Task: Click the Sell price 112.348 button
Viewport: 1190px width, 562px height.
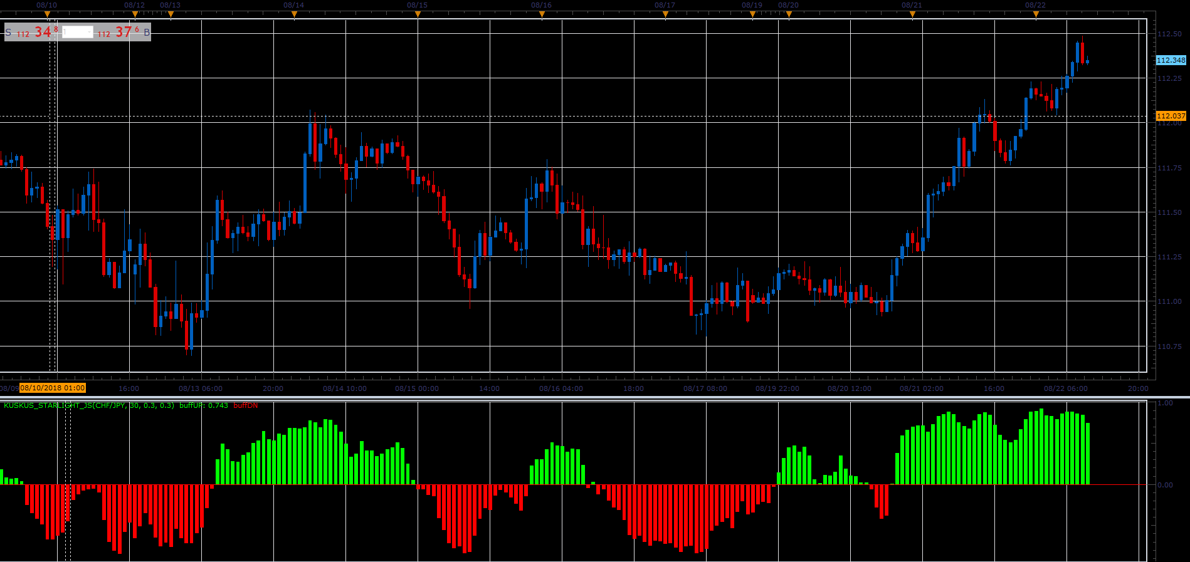Action: click(x=32, y=32)
